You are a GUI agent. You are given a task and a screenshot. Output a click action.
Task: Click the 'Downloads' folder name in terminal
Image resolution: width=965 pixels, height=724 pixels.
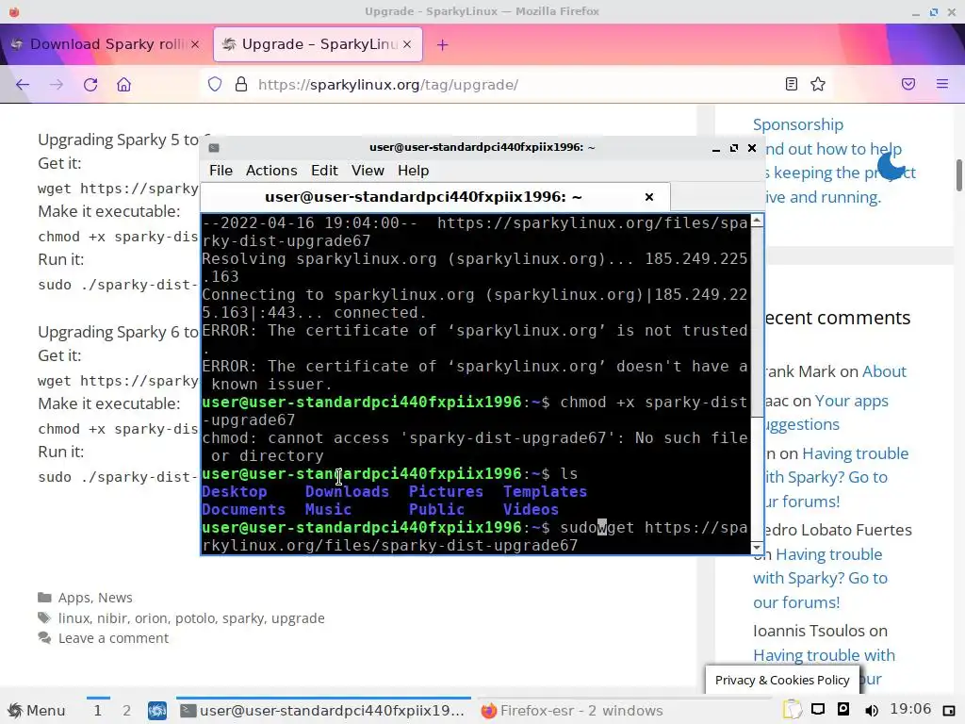347,491
